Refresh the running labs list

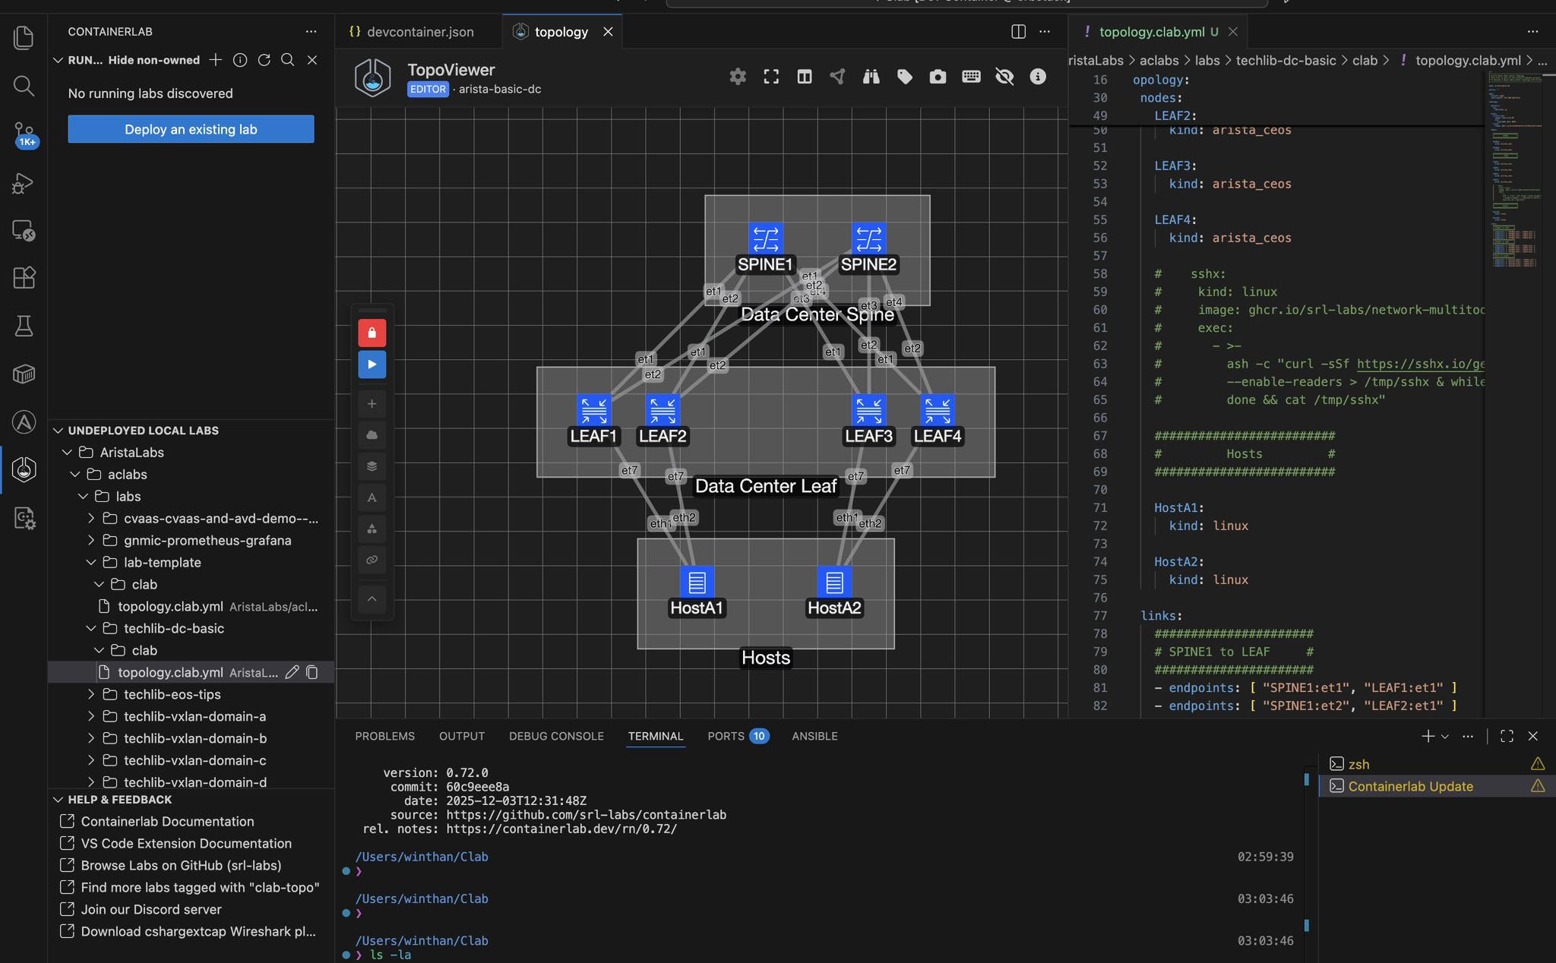tap(264, 60)
